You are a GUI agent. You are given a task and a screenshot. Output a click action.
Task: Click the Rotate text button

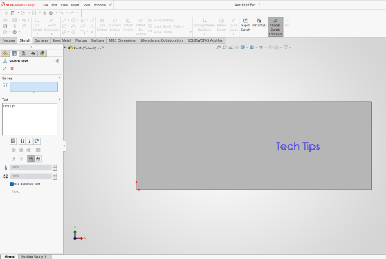pos(37,141)
